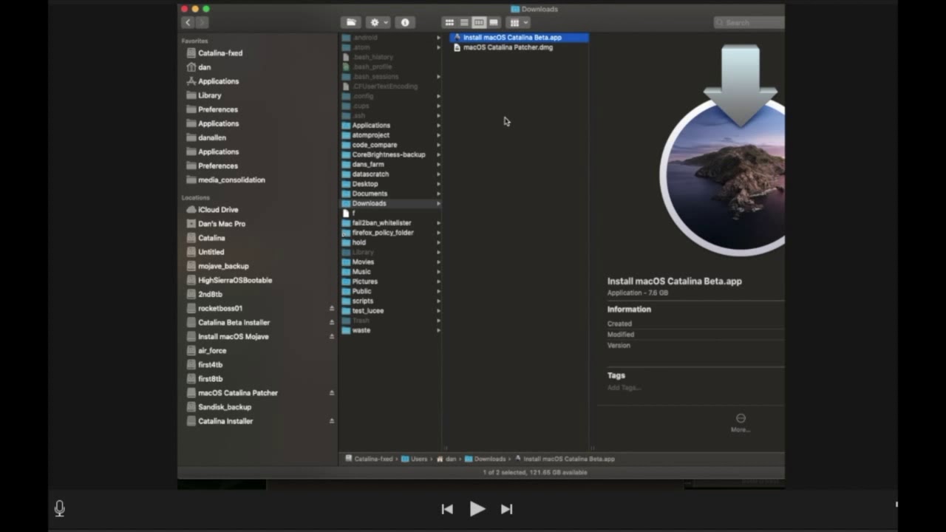Click the Add Tags field in the preview
946x532 pixels.
click(624, 388)
